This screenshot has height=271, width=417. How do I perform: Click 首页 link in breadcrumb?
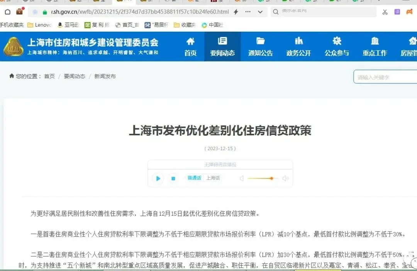[x=49, y=76]
